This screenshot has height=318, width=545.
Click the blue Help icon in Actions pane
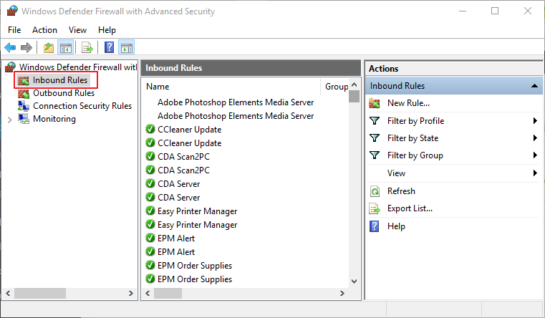coord(375,226)
